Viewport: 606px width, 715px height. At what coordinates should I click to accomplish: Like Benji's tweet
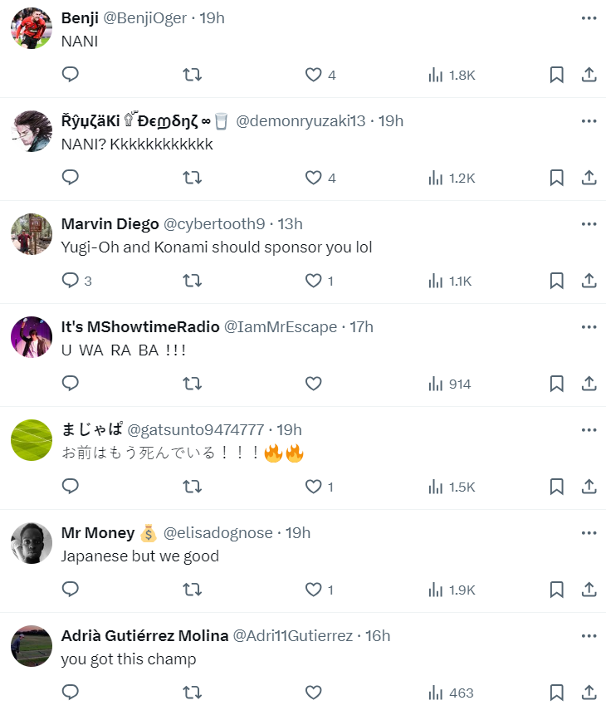313,75
